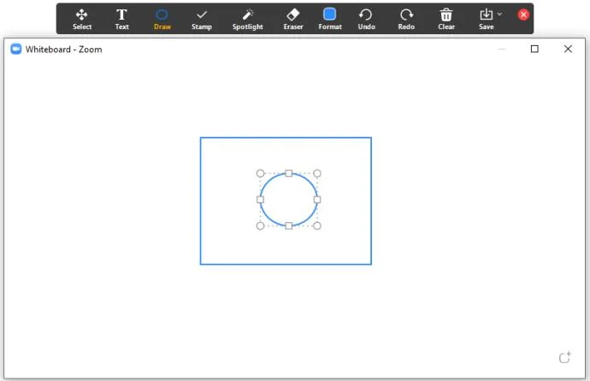590x381 pixels.
Task: Click the circle's right-middle square handle
Action: 317,200
